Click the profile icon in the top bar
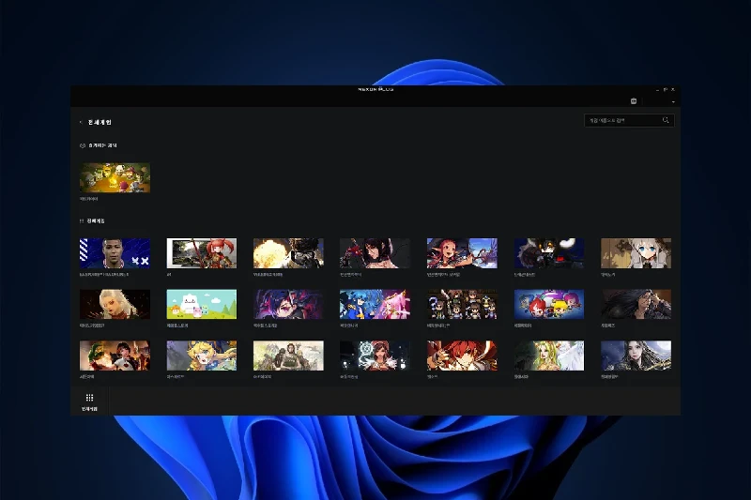This screenshot has width=751, height=500. tap(634, 101)
